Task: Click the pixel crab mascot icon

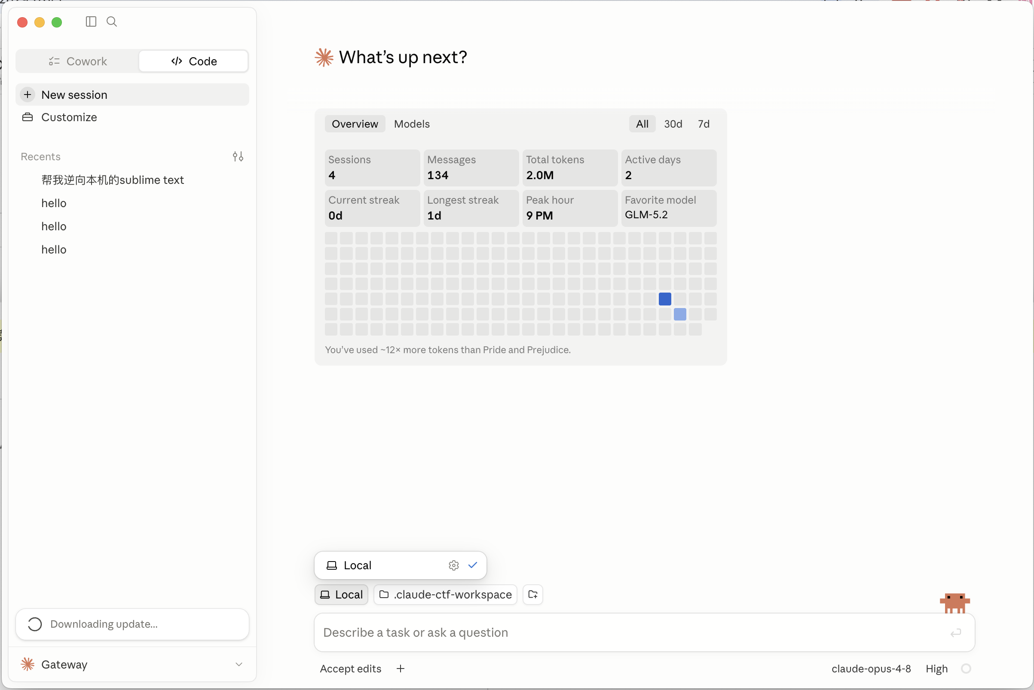Action: (x=955, y=603)
